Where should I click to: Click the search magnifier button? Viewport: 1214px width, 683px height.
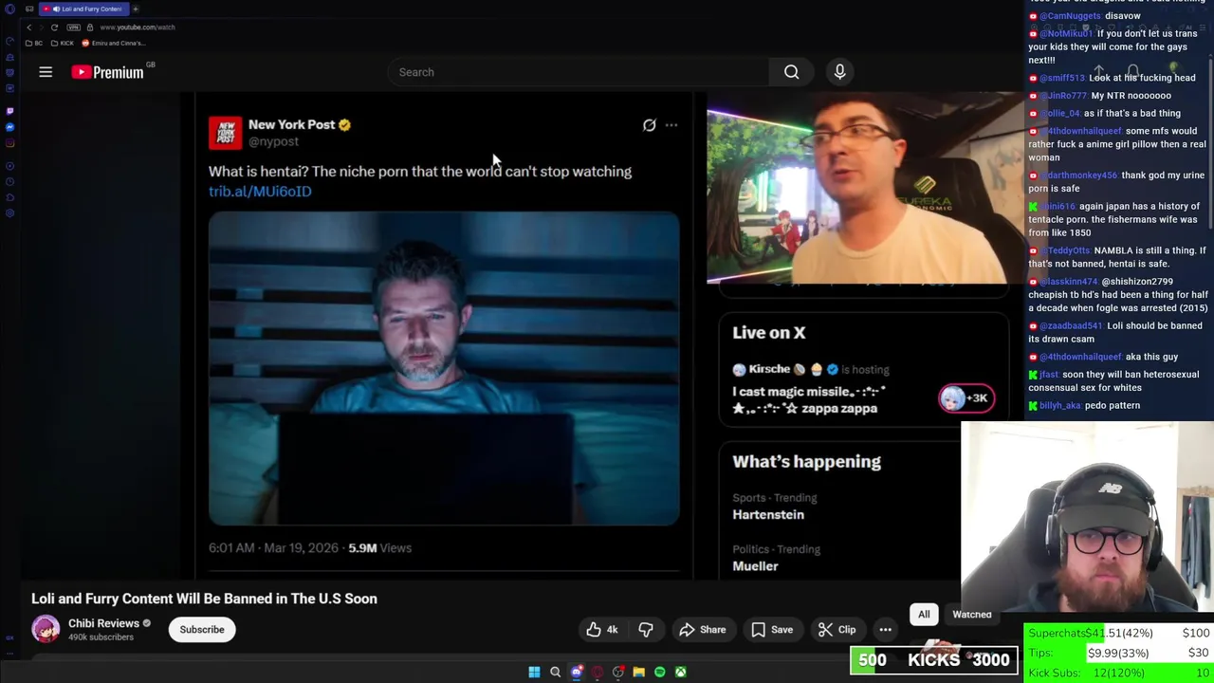point(791,72)
